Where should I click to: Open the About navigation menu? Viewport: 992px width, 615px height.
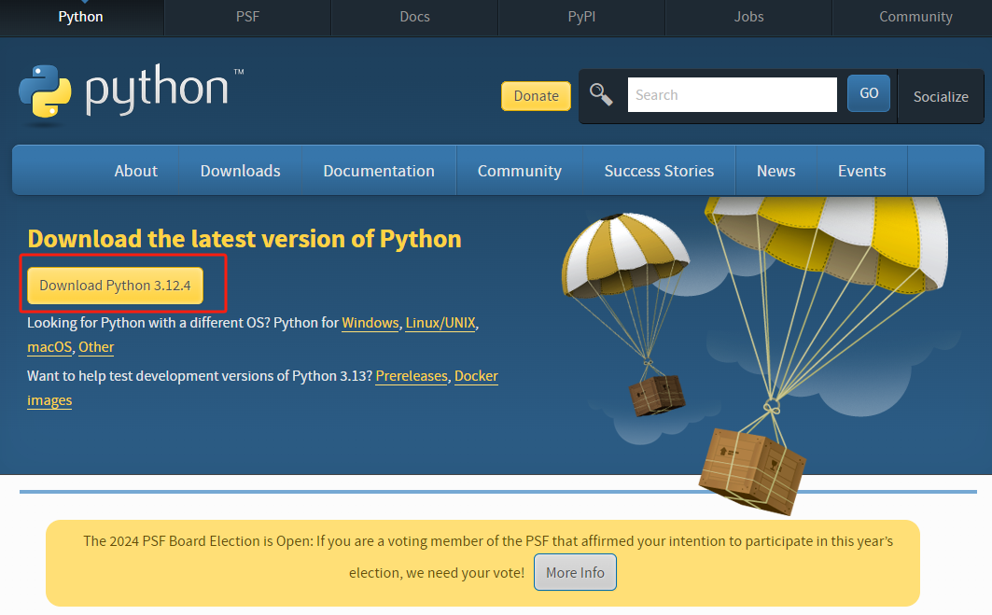point(136,171)
